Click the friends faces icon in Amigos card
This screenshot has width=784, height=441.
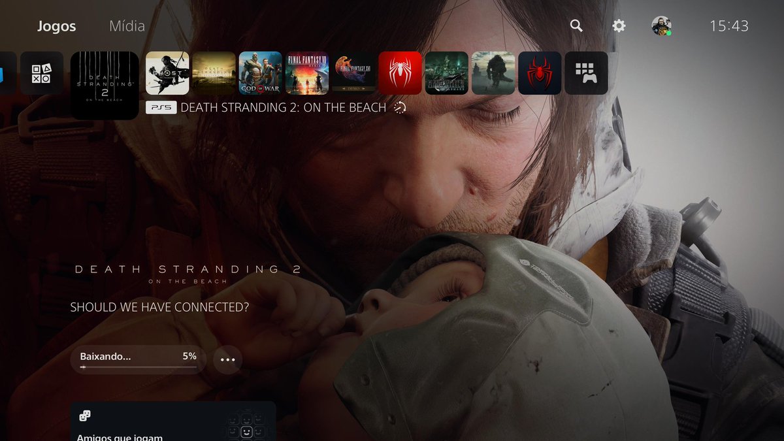246,426
